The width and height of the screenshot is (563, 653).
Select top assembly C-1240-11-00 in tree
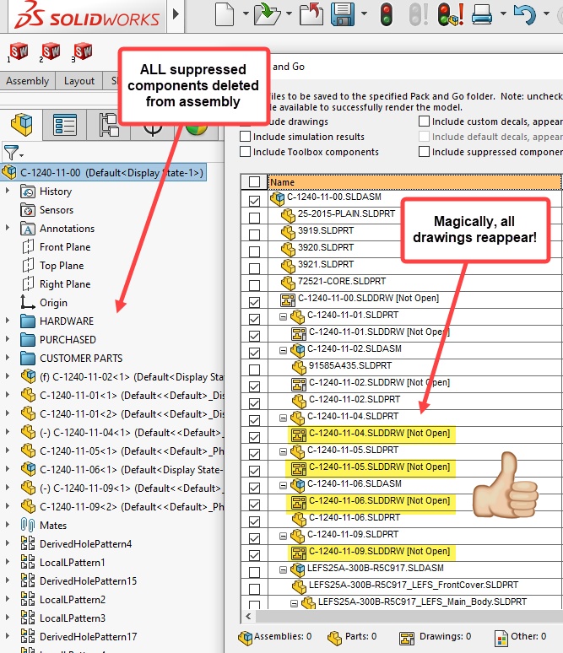(x=102, y=172)
